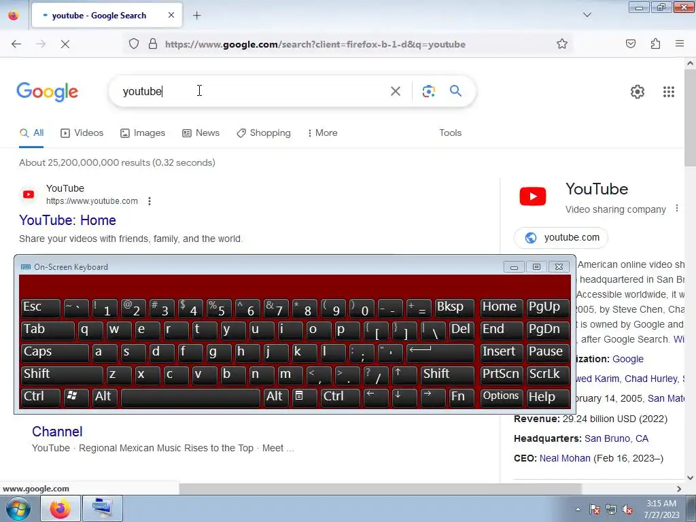
Task: Open Firefox hamburger application menu
Action: [679, 44]
